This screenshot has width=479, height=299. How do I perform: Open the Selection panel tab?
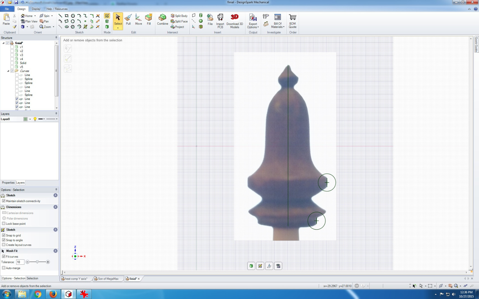point(32,279)
